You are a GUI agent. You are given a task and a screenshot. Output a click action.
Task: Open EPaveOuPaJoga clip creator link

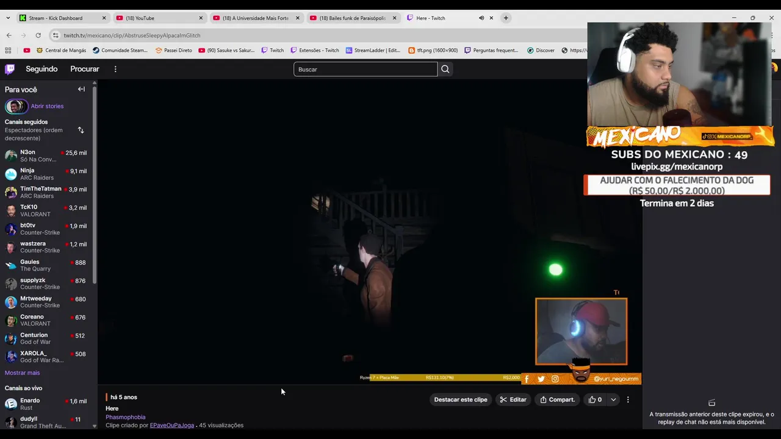[172, 425]
